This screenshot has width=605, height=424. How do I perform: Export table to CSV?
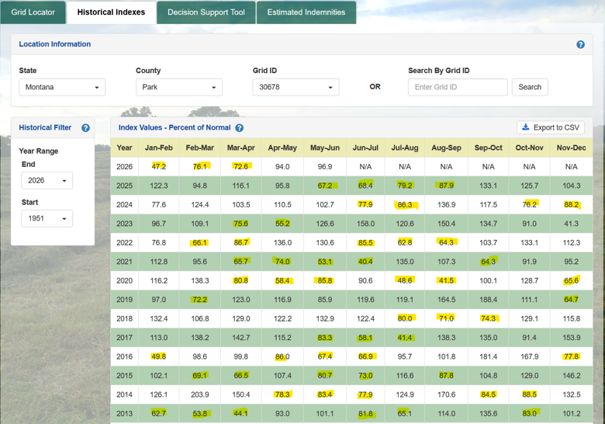coord(551,127)
